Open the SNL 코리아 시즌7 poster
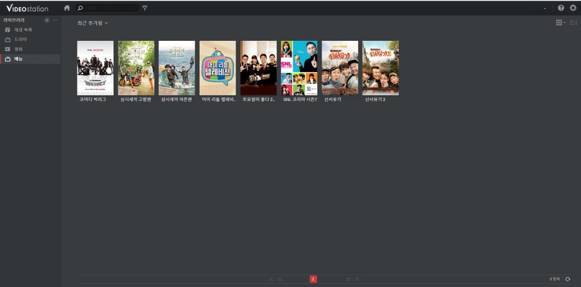The image size is (581, 287). 299,68
